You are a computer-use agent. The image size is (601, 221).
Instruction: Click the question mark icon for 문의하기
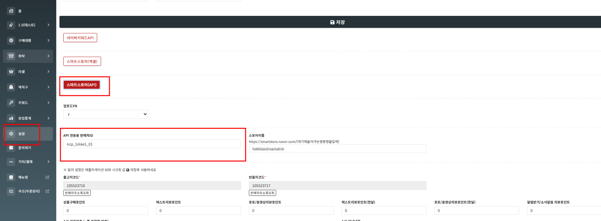(x=11, y=148)
